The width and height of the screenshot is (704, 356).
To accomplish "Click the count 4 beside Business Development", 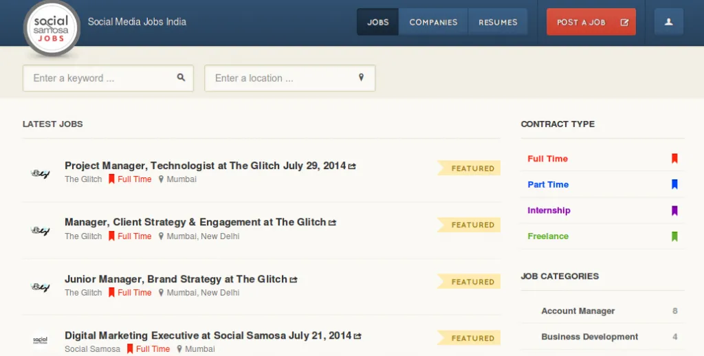I will coord(675,337).
